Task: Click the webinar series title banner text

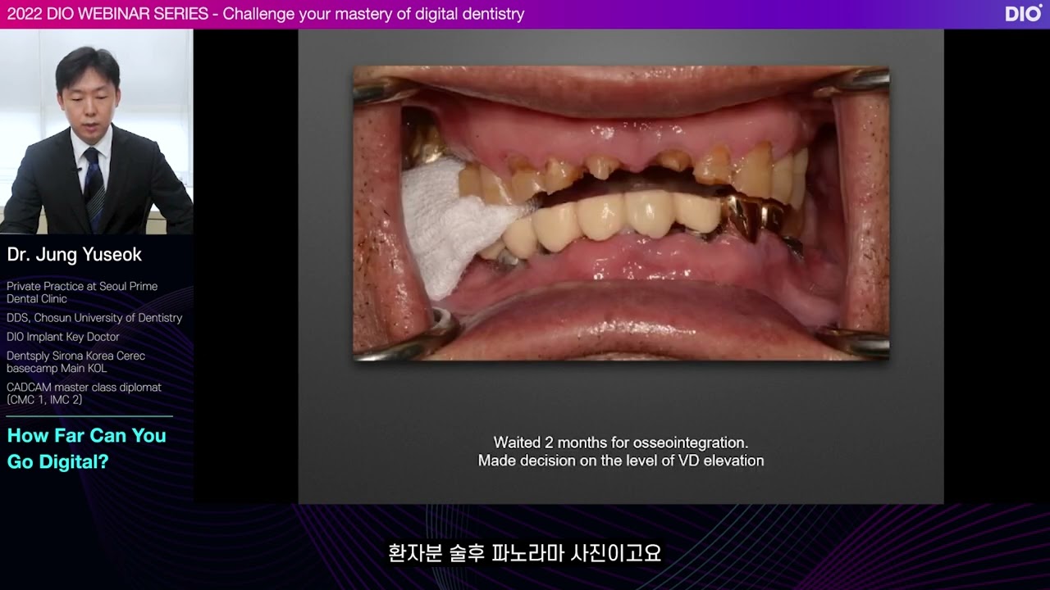Action: coord(266,14)
